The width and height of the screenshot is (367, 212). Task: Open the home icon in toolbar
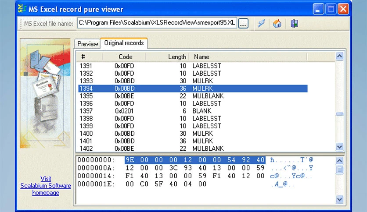click(277, 23)
